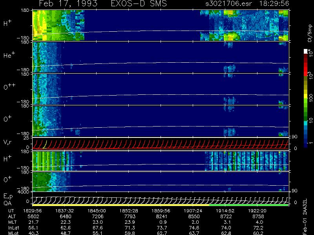The image size is (314, 235).
Task: Click the 'InLat' row label
Action: (14, 228)
